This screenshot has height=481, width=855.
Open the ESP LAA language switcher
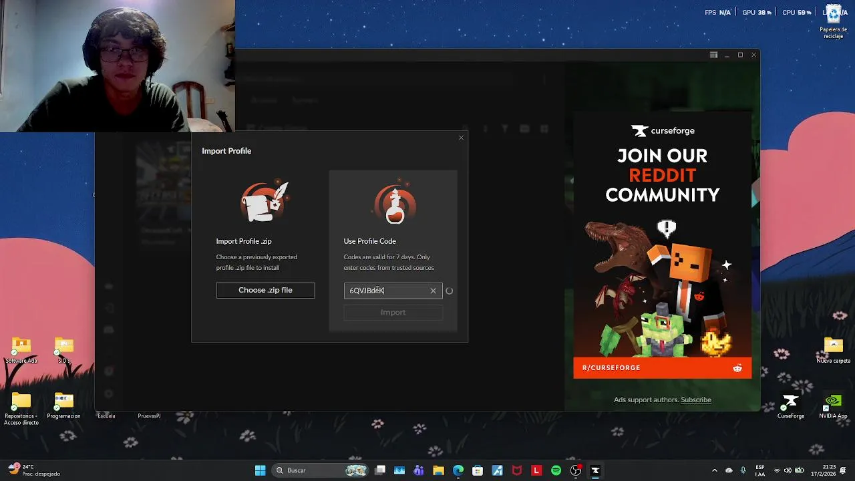coord(760,470)
